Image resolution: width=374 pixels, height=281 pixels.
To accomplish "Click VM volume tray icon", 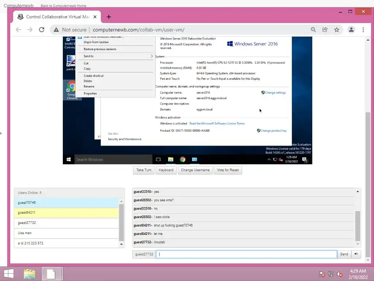I will [x=281, y=160].
